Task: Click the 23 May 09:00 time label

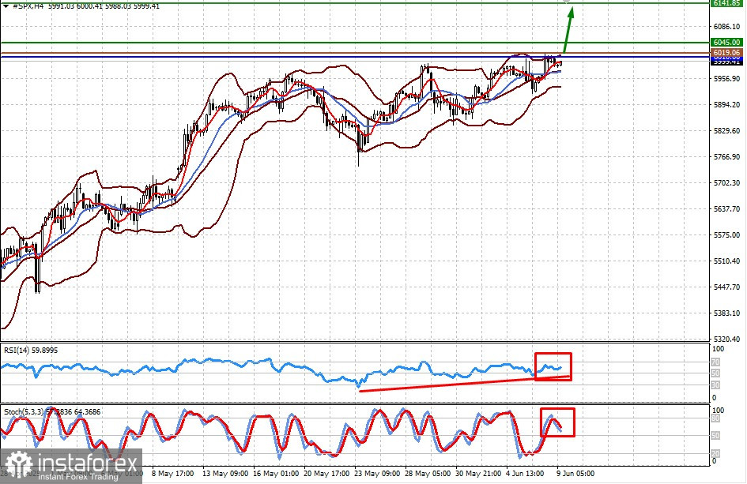Action: click(377, 474)
